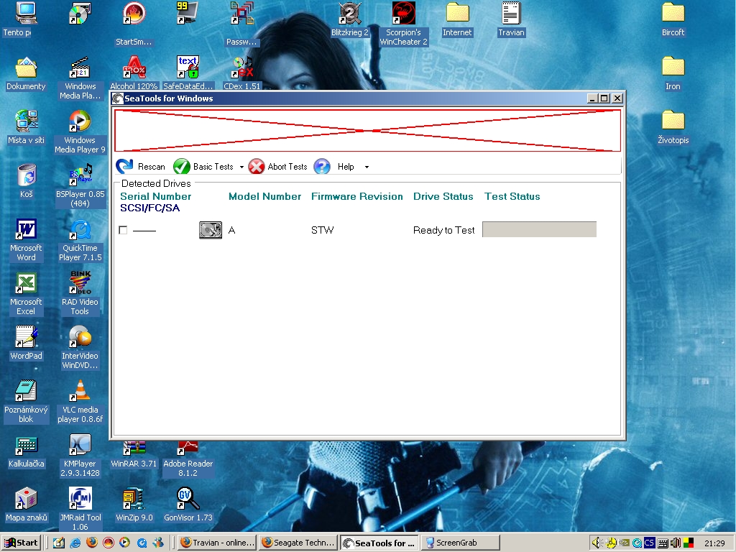Screen dimensions: 736x552
Task: Open JMRaid Tool 1.06 icon
Action: 80,499
